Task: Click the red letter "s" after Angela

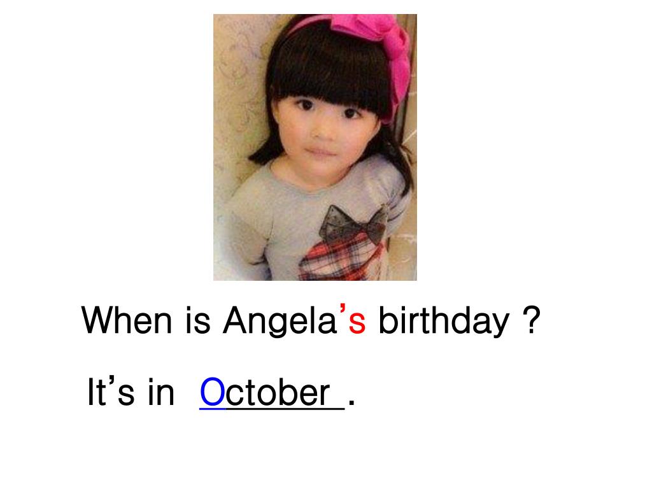Action: [357, 323]
